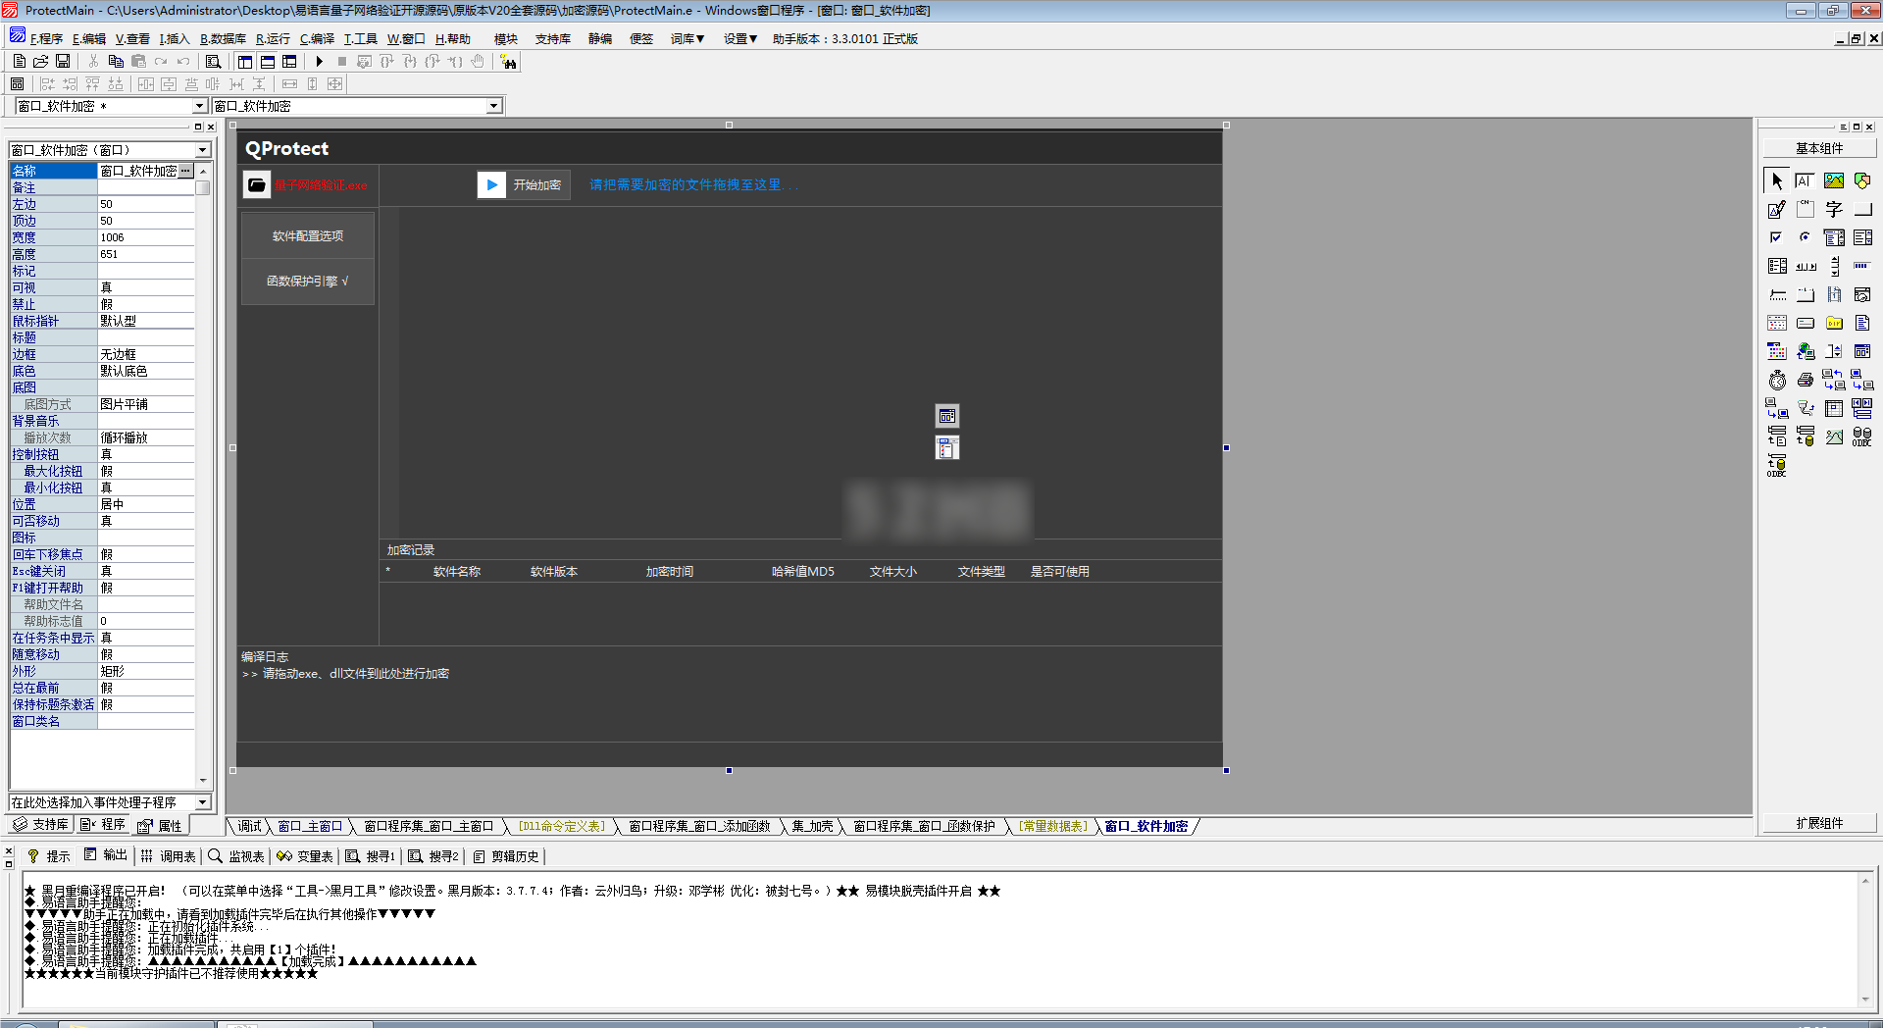
Task: Open the left window selector dropdown
Action: tap(199, 106)
